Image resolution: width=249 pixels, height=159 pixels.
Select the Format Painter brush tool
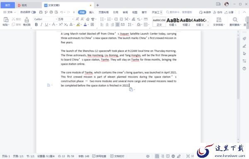[x=27, y=20]
